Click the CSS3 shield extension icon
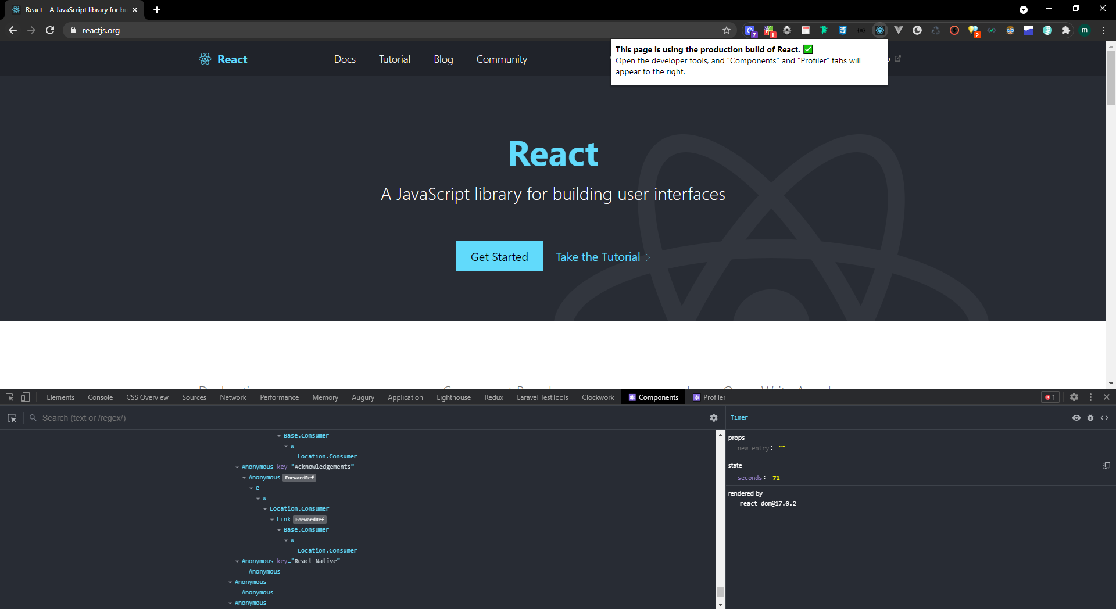Screen dimensions: 1116x609 843,30
